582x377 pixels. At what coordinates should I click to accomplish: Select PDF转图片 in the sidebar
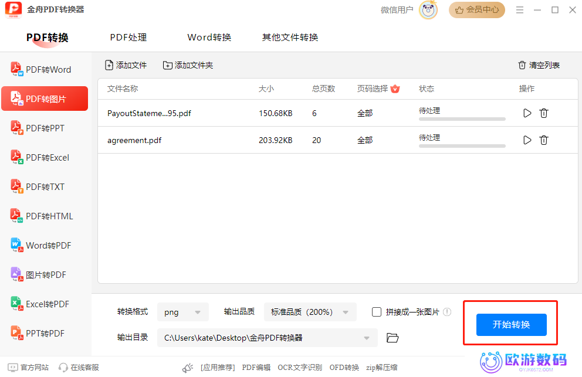45,99
